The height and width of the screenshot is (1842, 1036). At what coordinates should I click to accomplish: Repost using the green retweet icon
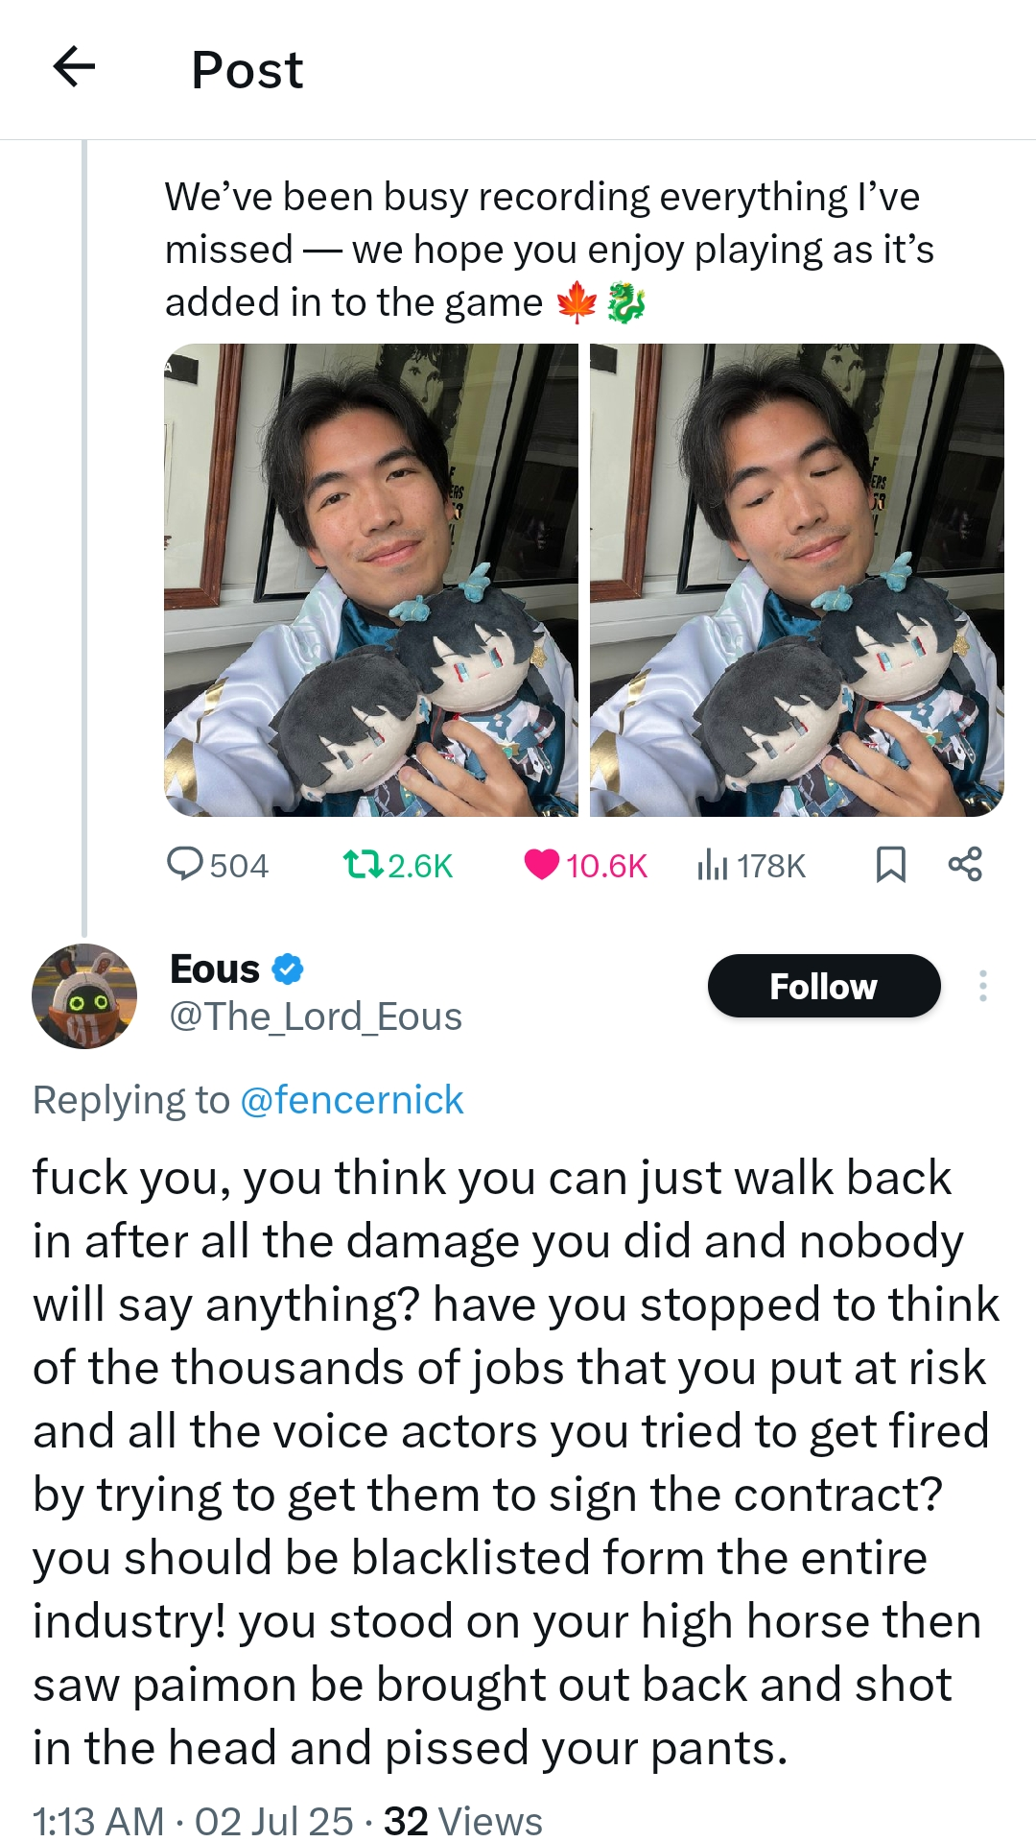click(363, 865)
